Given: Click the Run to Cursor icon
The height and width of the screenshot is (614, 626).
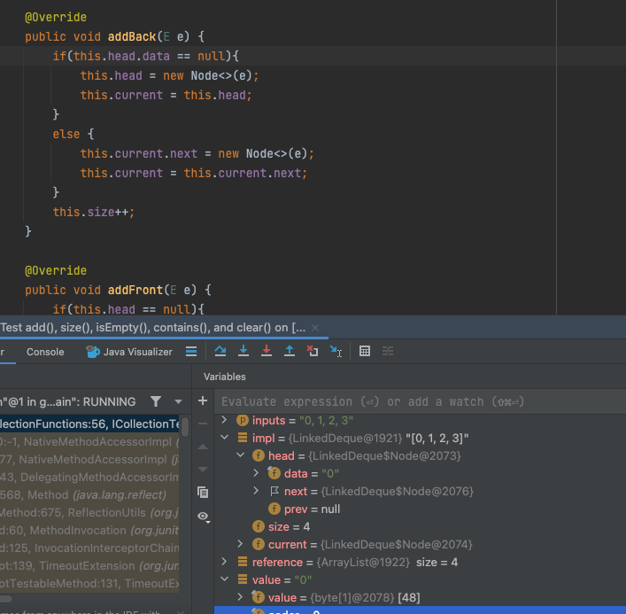Looking at the screenshot, I should pyautogui.click(x=336, y=352).
